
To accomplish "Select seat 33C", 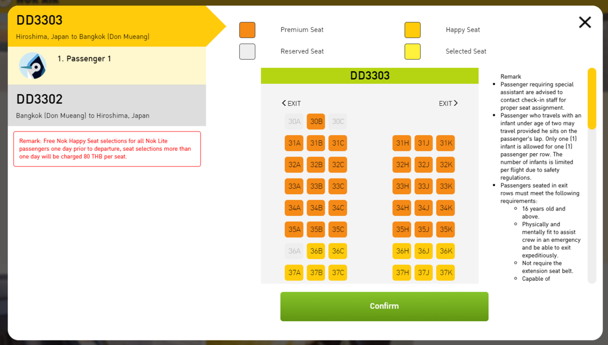I will coord(338,186).
